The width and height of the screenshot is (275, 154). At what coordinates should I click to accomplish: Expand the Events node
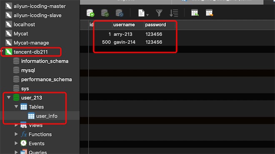(16, 143)
